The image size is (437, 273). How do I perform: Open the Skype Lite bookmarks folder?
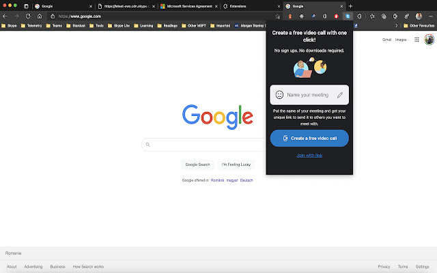click(119, 26)
